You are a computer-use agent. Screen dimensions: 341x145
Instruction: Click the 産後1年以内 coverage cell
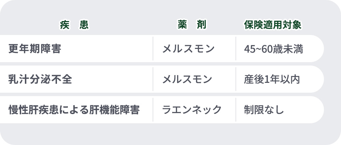pyautogui.click(x=271, y=79)
